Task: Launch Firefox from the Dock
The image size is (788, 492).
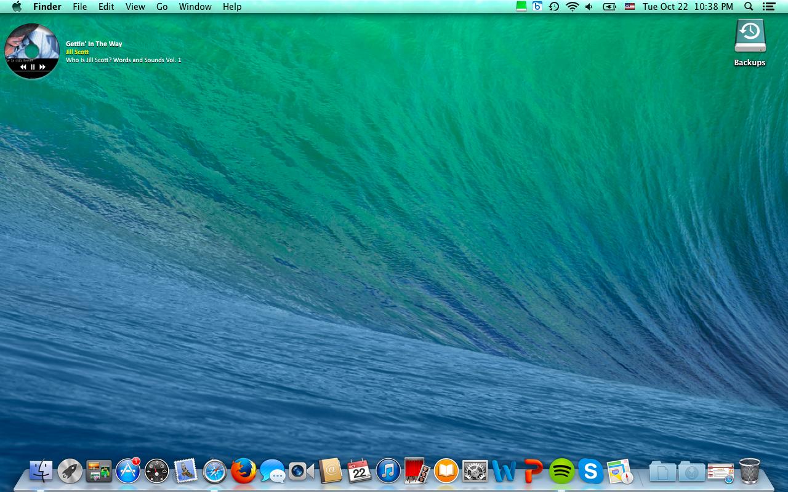Action: pyautogui.click(x=243, y=472)
